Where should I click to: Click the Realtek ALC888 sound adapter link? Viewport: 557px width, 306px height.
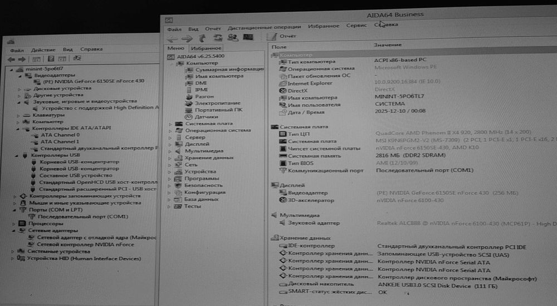(x=466, y=224)
